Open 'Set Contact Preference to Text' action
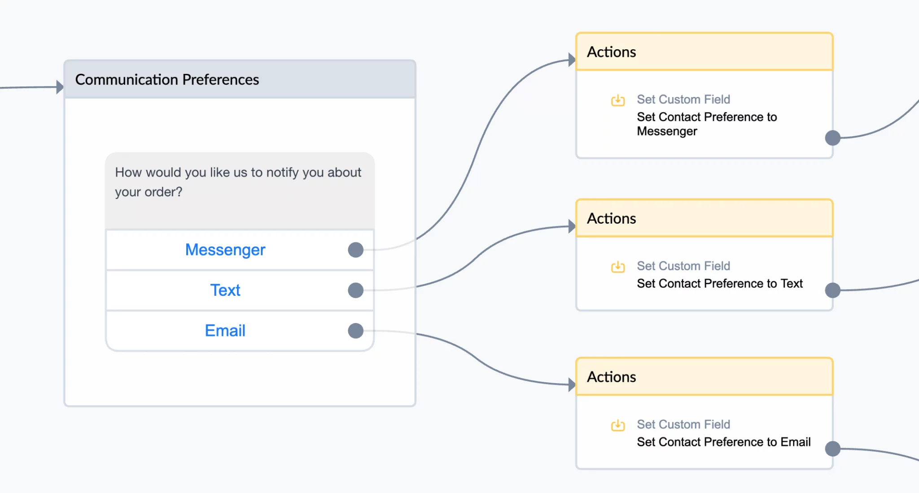Image resolution: width=919 pixels, height=493 pixels. pos(720,283)
